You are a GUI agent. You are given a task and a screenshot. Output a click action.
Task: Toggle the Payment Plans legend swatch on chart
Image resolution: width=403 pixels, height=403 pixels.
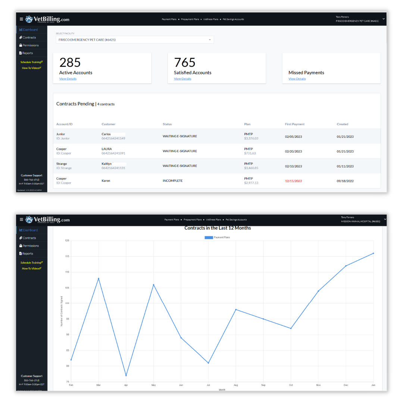pos(209,237)
